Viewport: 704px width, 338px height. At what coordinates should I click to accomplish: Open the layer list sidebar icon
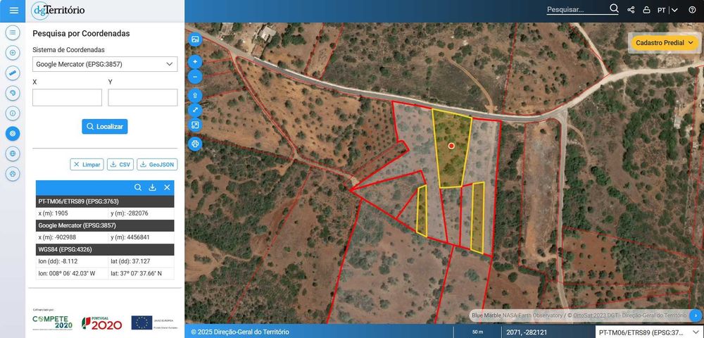click(x=13, y=32)
